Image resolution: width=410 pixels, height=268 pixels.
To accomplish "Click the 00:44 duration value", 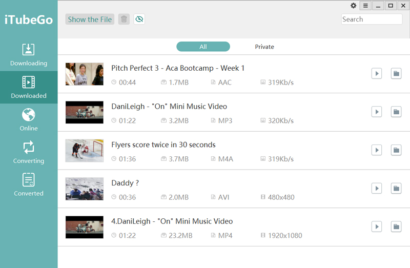I will tap(127, 83).
